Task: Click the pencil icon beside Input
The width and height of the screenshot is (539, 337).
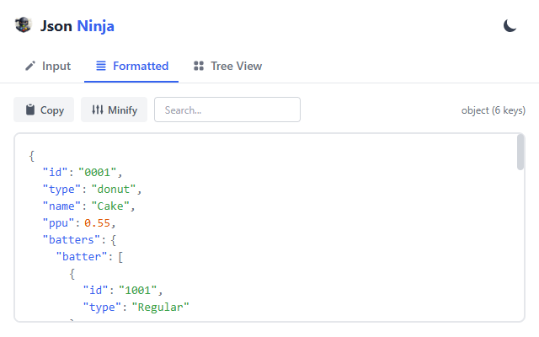Action: tap(30, 66)
